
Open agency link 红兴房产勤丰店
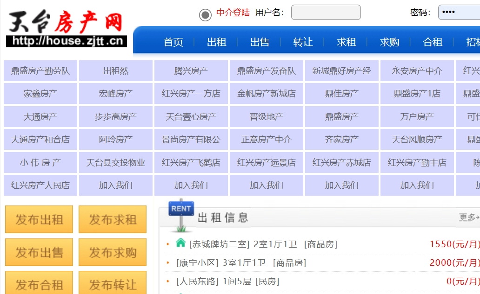417,162
